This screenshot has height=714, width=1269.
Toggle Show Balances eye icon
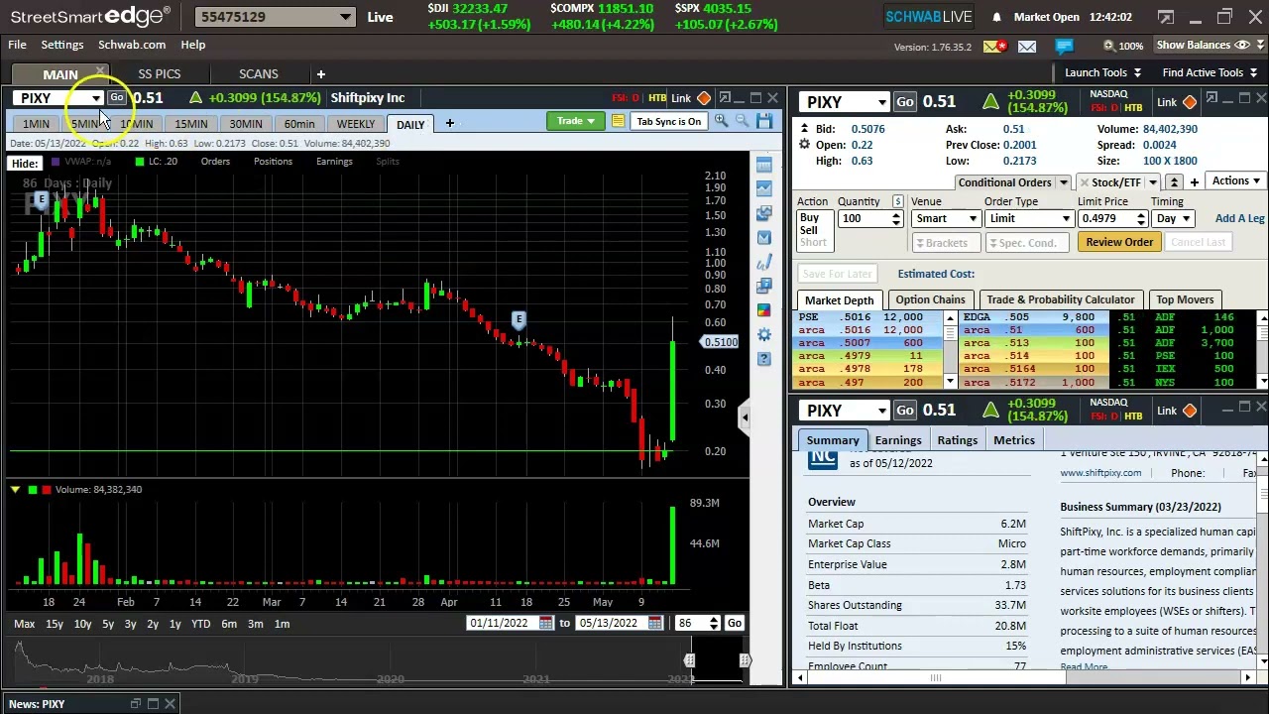coord(1242,45)
